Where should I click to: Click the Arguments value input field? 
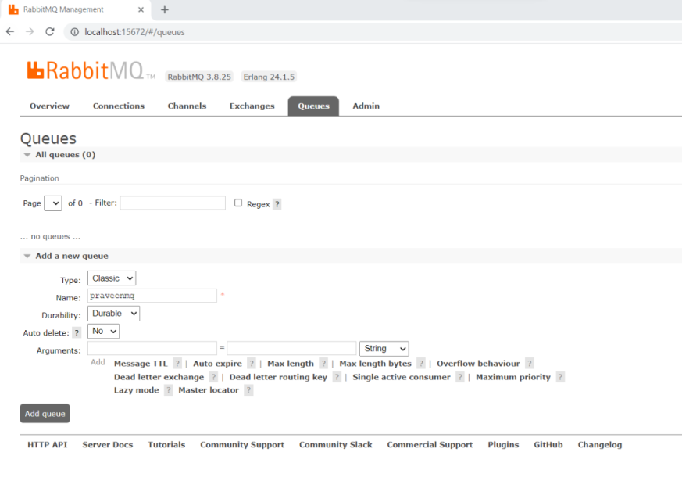click(291, 348)
